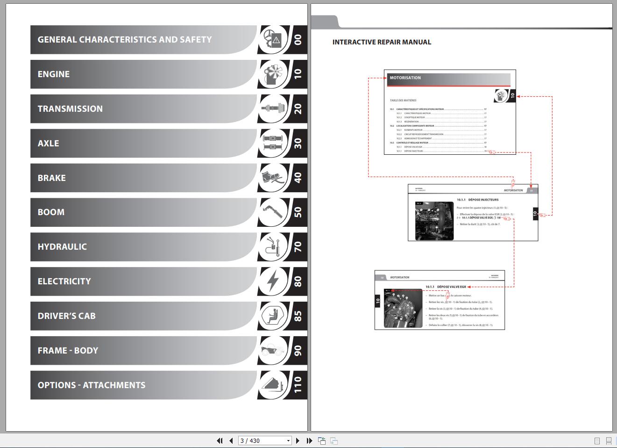Go to the next page

[298, 441]
